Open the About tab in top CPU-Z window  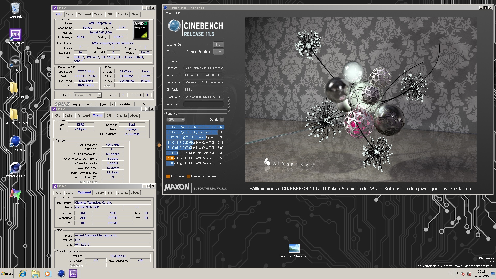point(135,14)
